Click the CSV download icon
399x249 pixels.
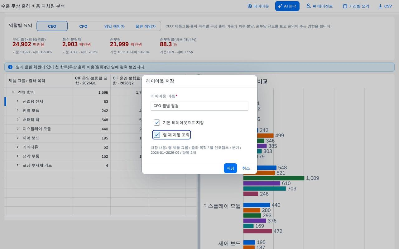tap(380, 6)
